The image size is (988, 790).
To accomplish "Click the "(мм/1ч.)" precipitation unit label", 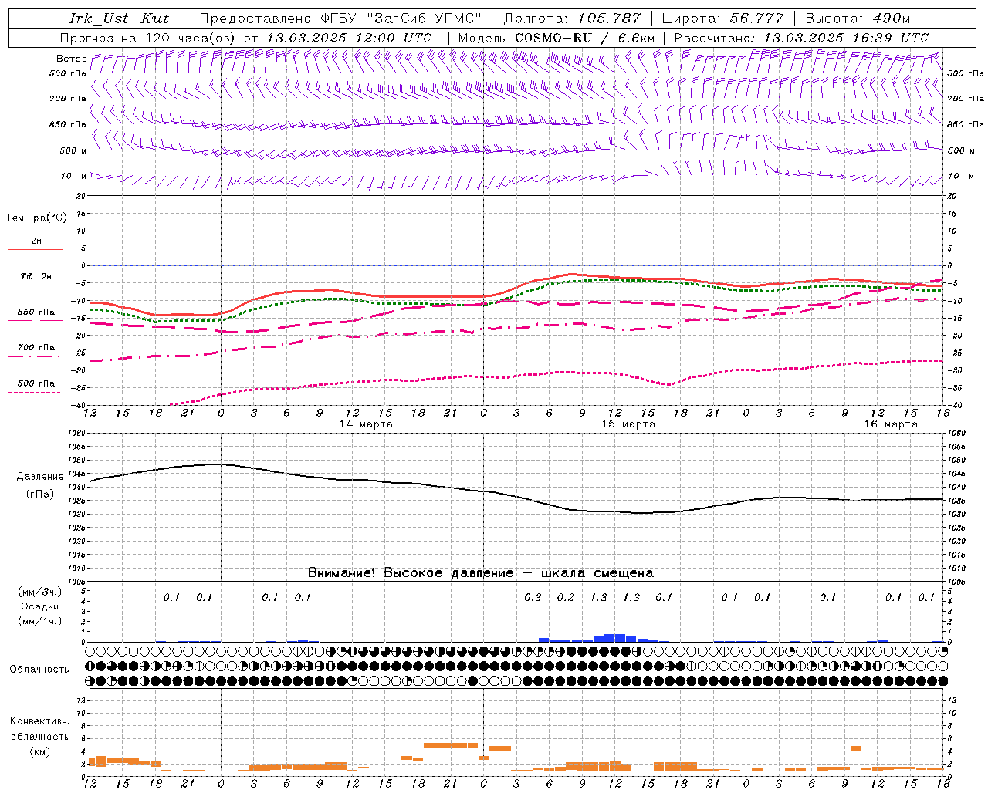I will (40, 621).
